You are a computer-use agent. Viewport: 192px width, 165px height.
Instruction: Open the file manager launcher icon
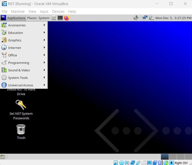tap(54, 18)
